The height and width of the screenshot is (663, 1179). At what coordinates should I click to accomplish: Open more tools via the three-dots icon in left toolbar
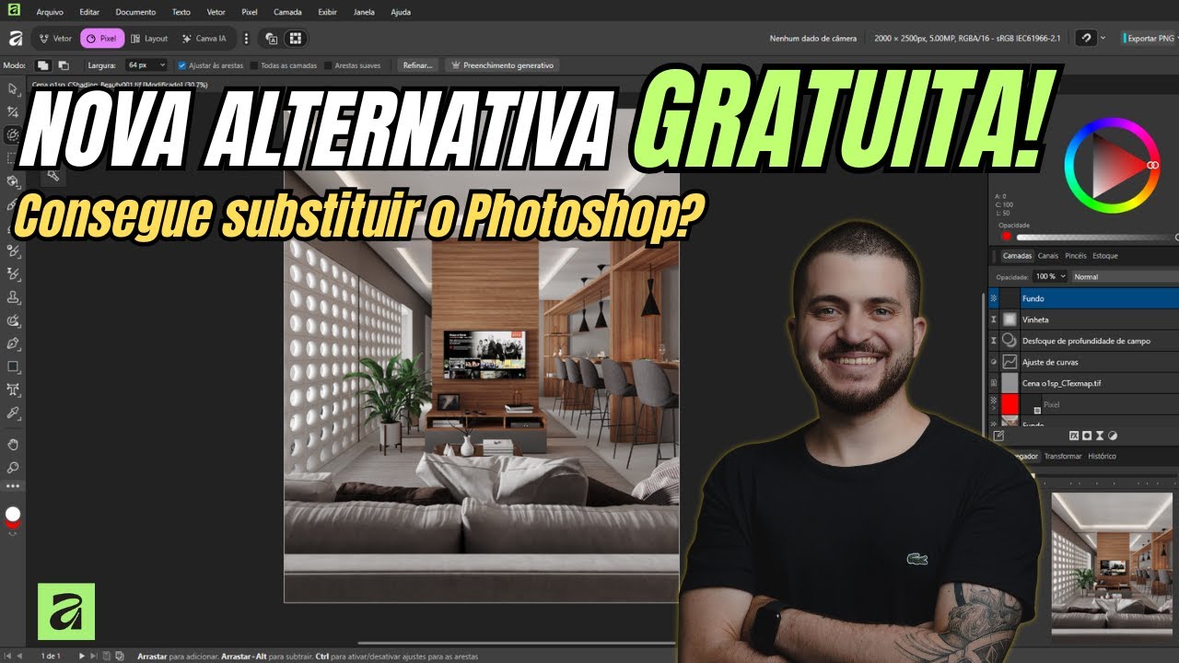(x=13, y=485)
